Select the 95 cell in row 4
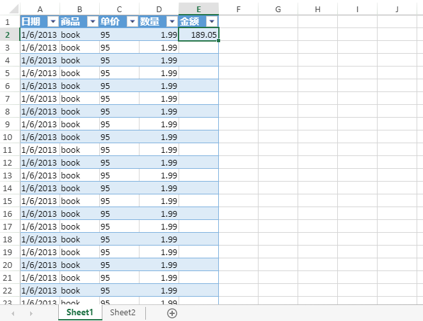This screenshot has height=321, width=423. click(119, 60)
